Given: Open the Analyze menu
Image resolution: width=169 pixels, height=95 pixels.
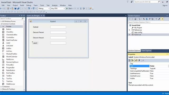Looking at the screenshot, I should click(55, 5).
